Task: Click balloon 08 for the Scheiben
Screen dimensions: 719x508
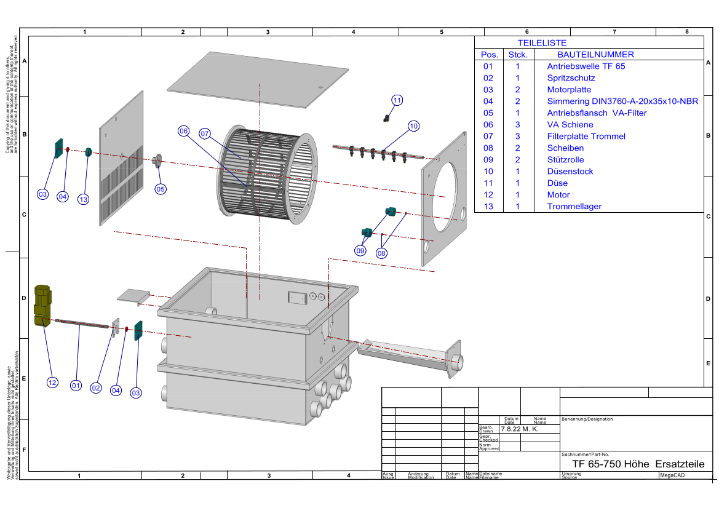Action: [x=382, y=252]
